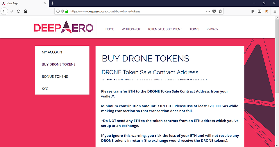Image resolution: width=279 pixels, height=147 pixels.
Task: Click the vertical scrollbar thumb
Action: click(277, 56)
